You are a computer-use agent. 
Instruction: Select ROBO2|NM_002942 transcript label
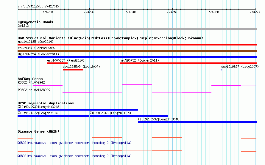click(x=32, y=83)
